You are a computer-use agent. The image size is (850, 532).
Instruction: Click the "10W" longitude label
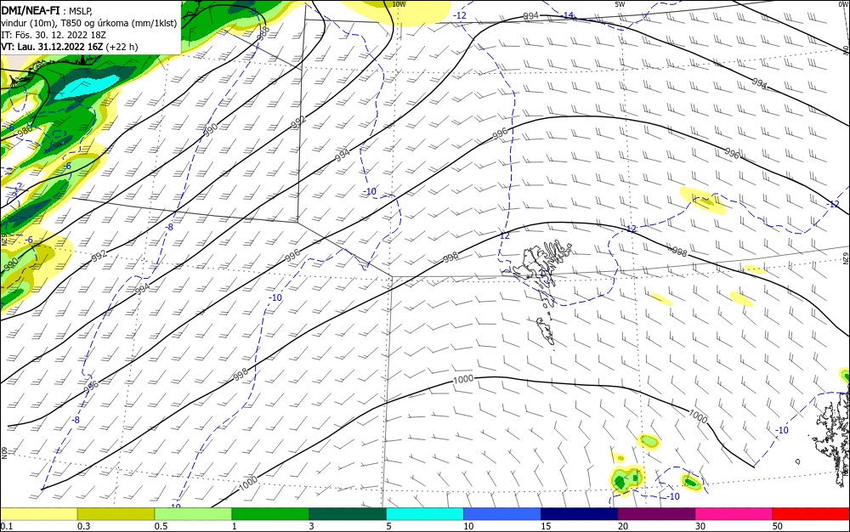pyautogui.click(x=399, y=4)
